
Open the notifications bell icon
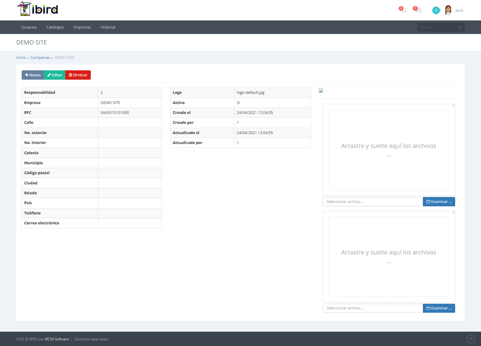pos(403,10)
